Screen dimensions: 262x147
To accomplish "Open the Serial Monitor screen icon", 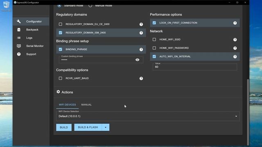I will 19,46.
